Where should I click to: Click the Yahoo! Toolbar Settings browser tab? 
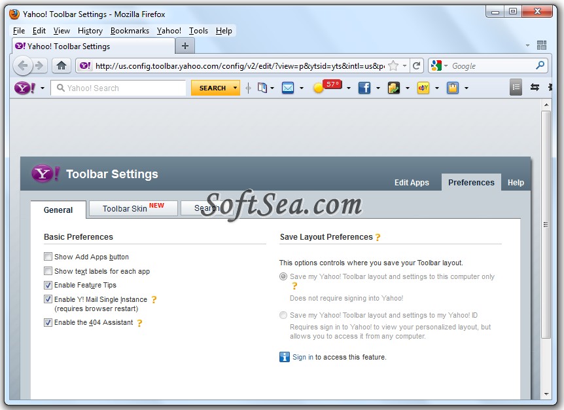point(94,47)
